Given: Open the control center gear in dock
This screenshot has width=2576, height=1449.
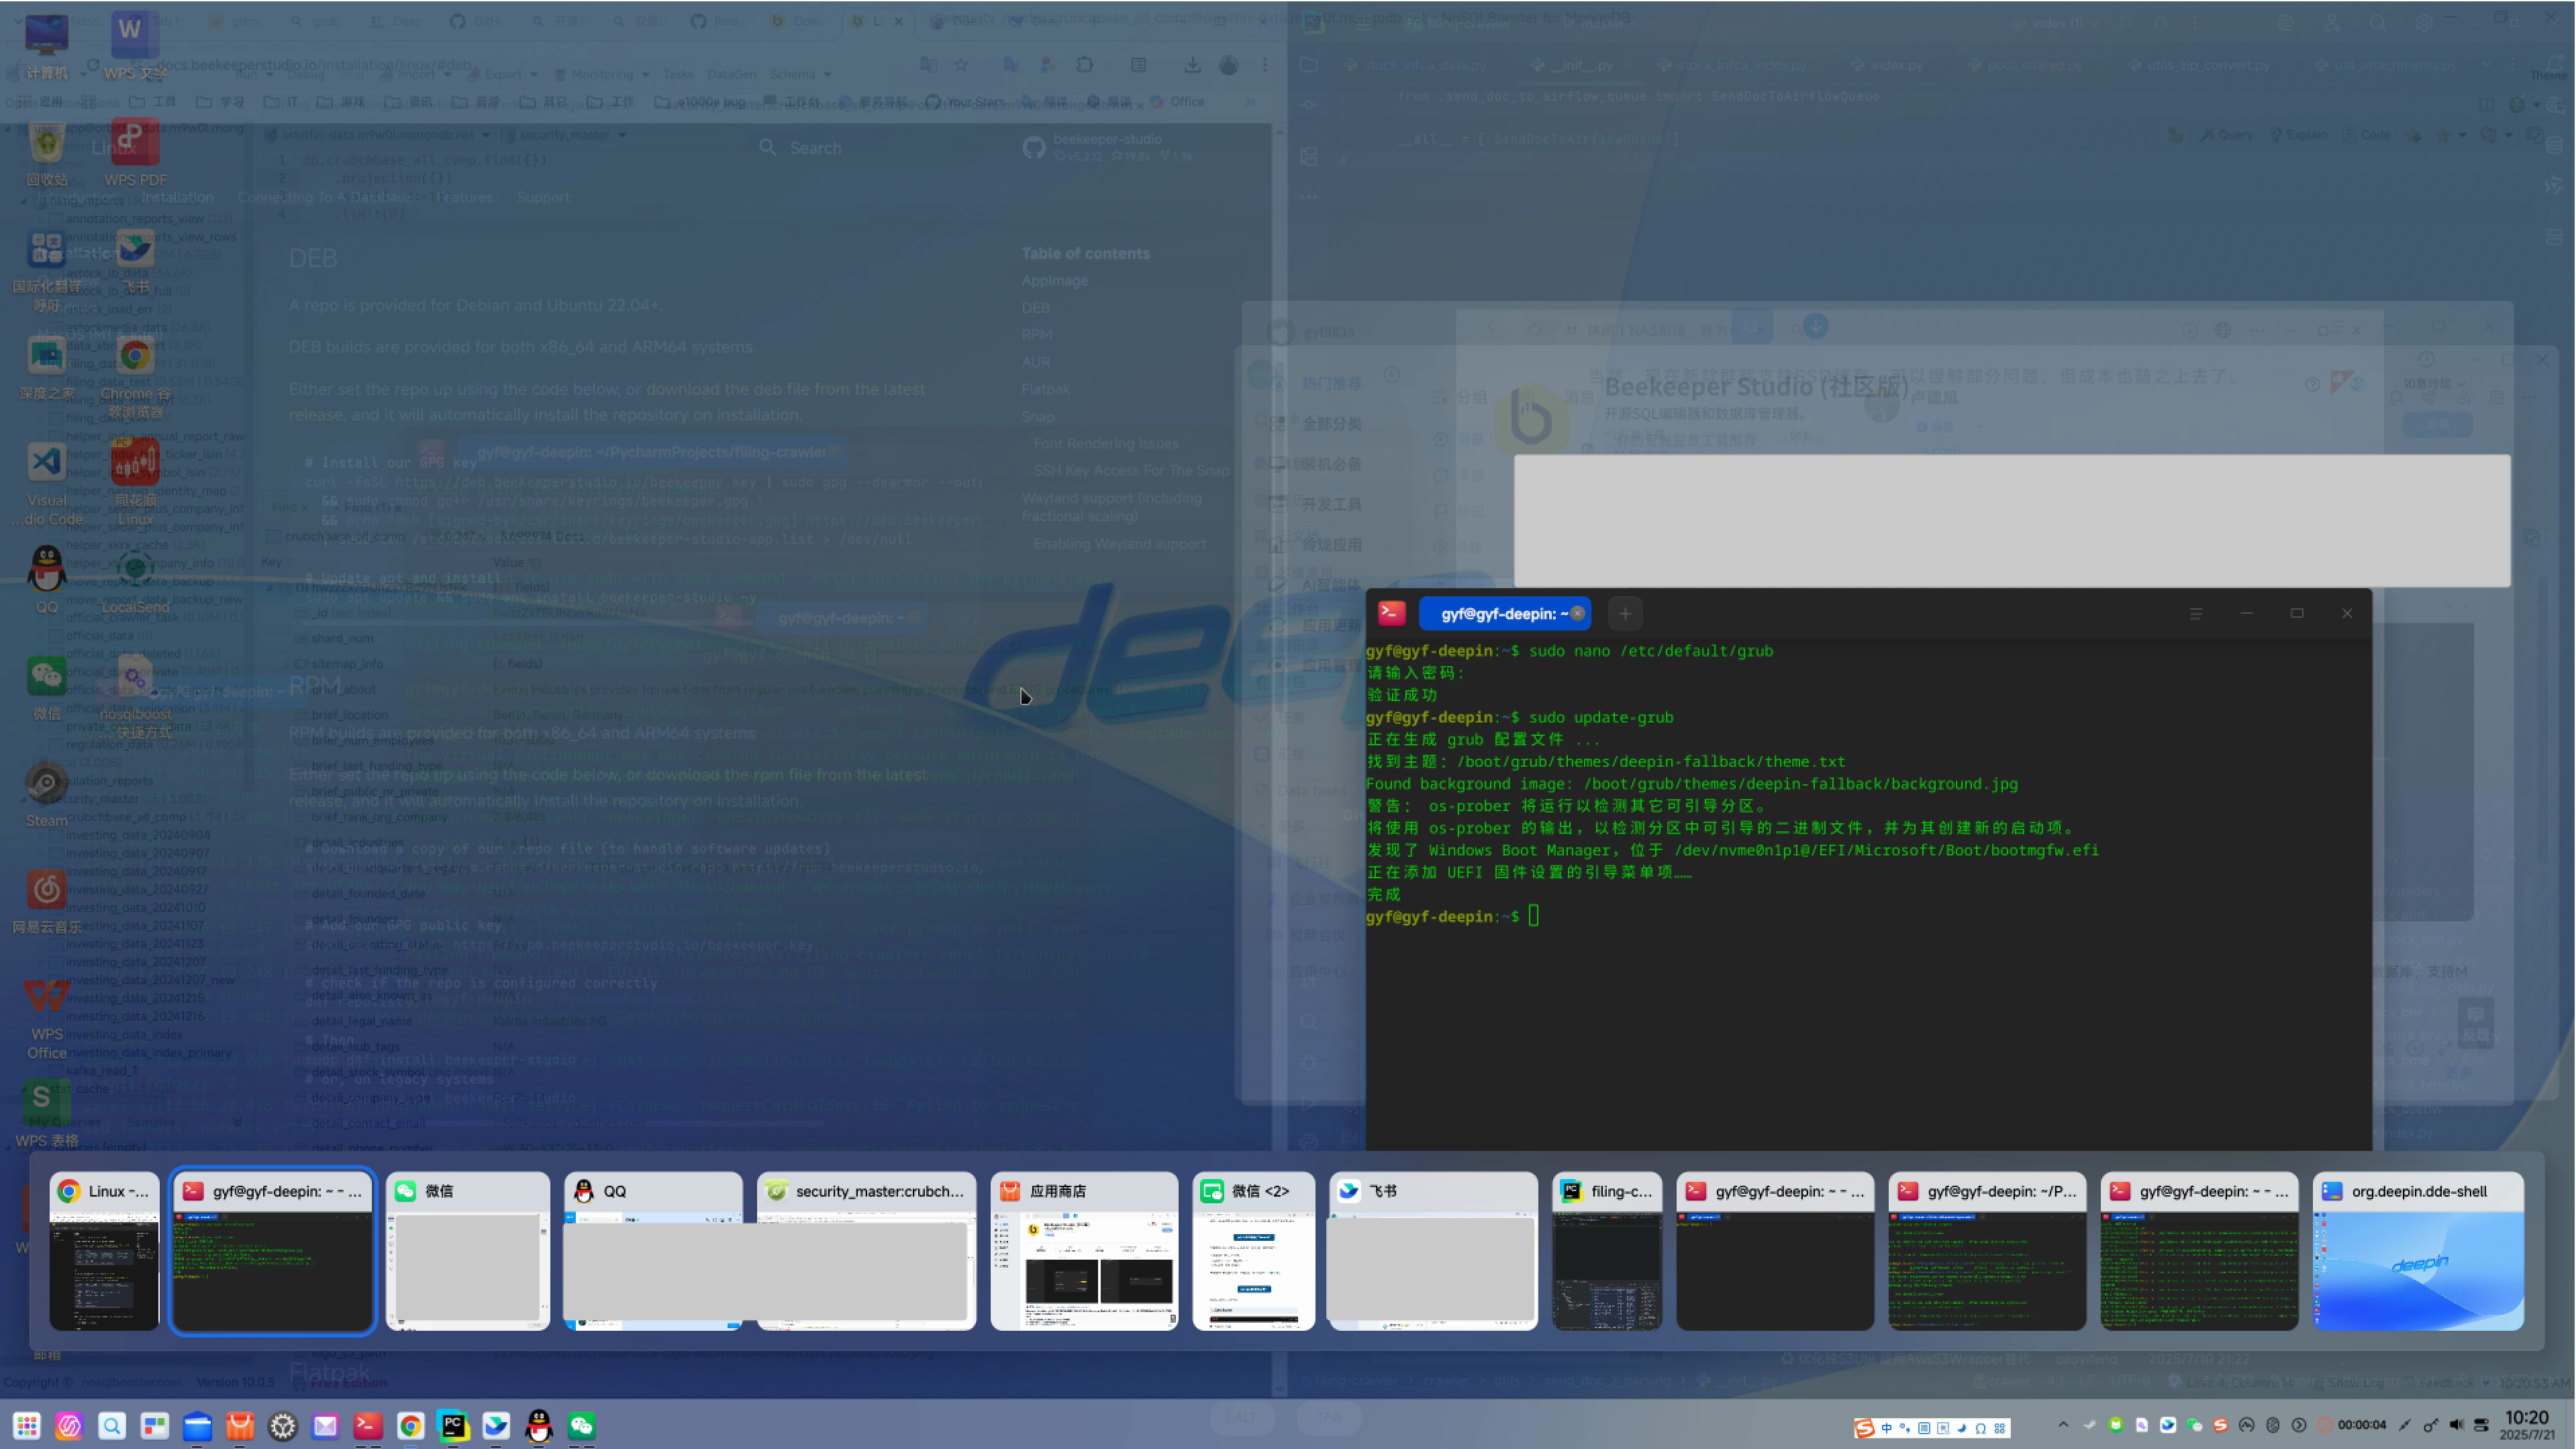Looking at the screenshot, I should (283, 1425).
